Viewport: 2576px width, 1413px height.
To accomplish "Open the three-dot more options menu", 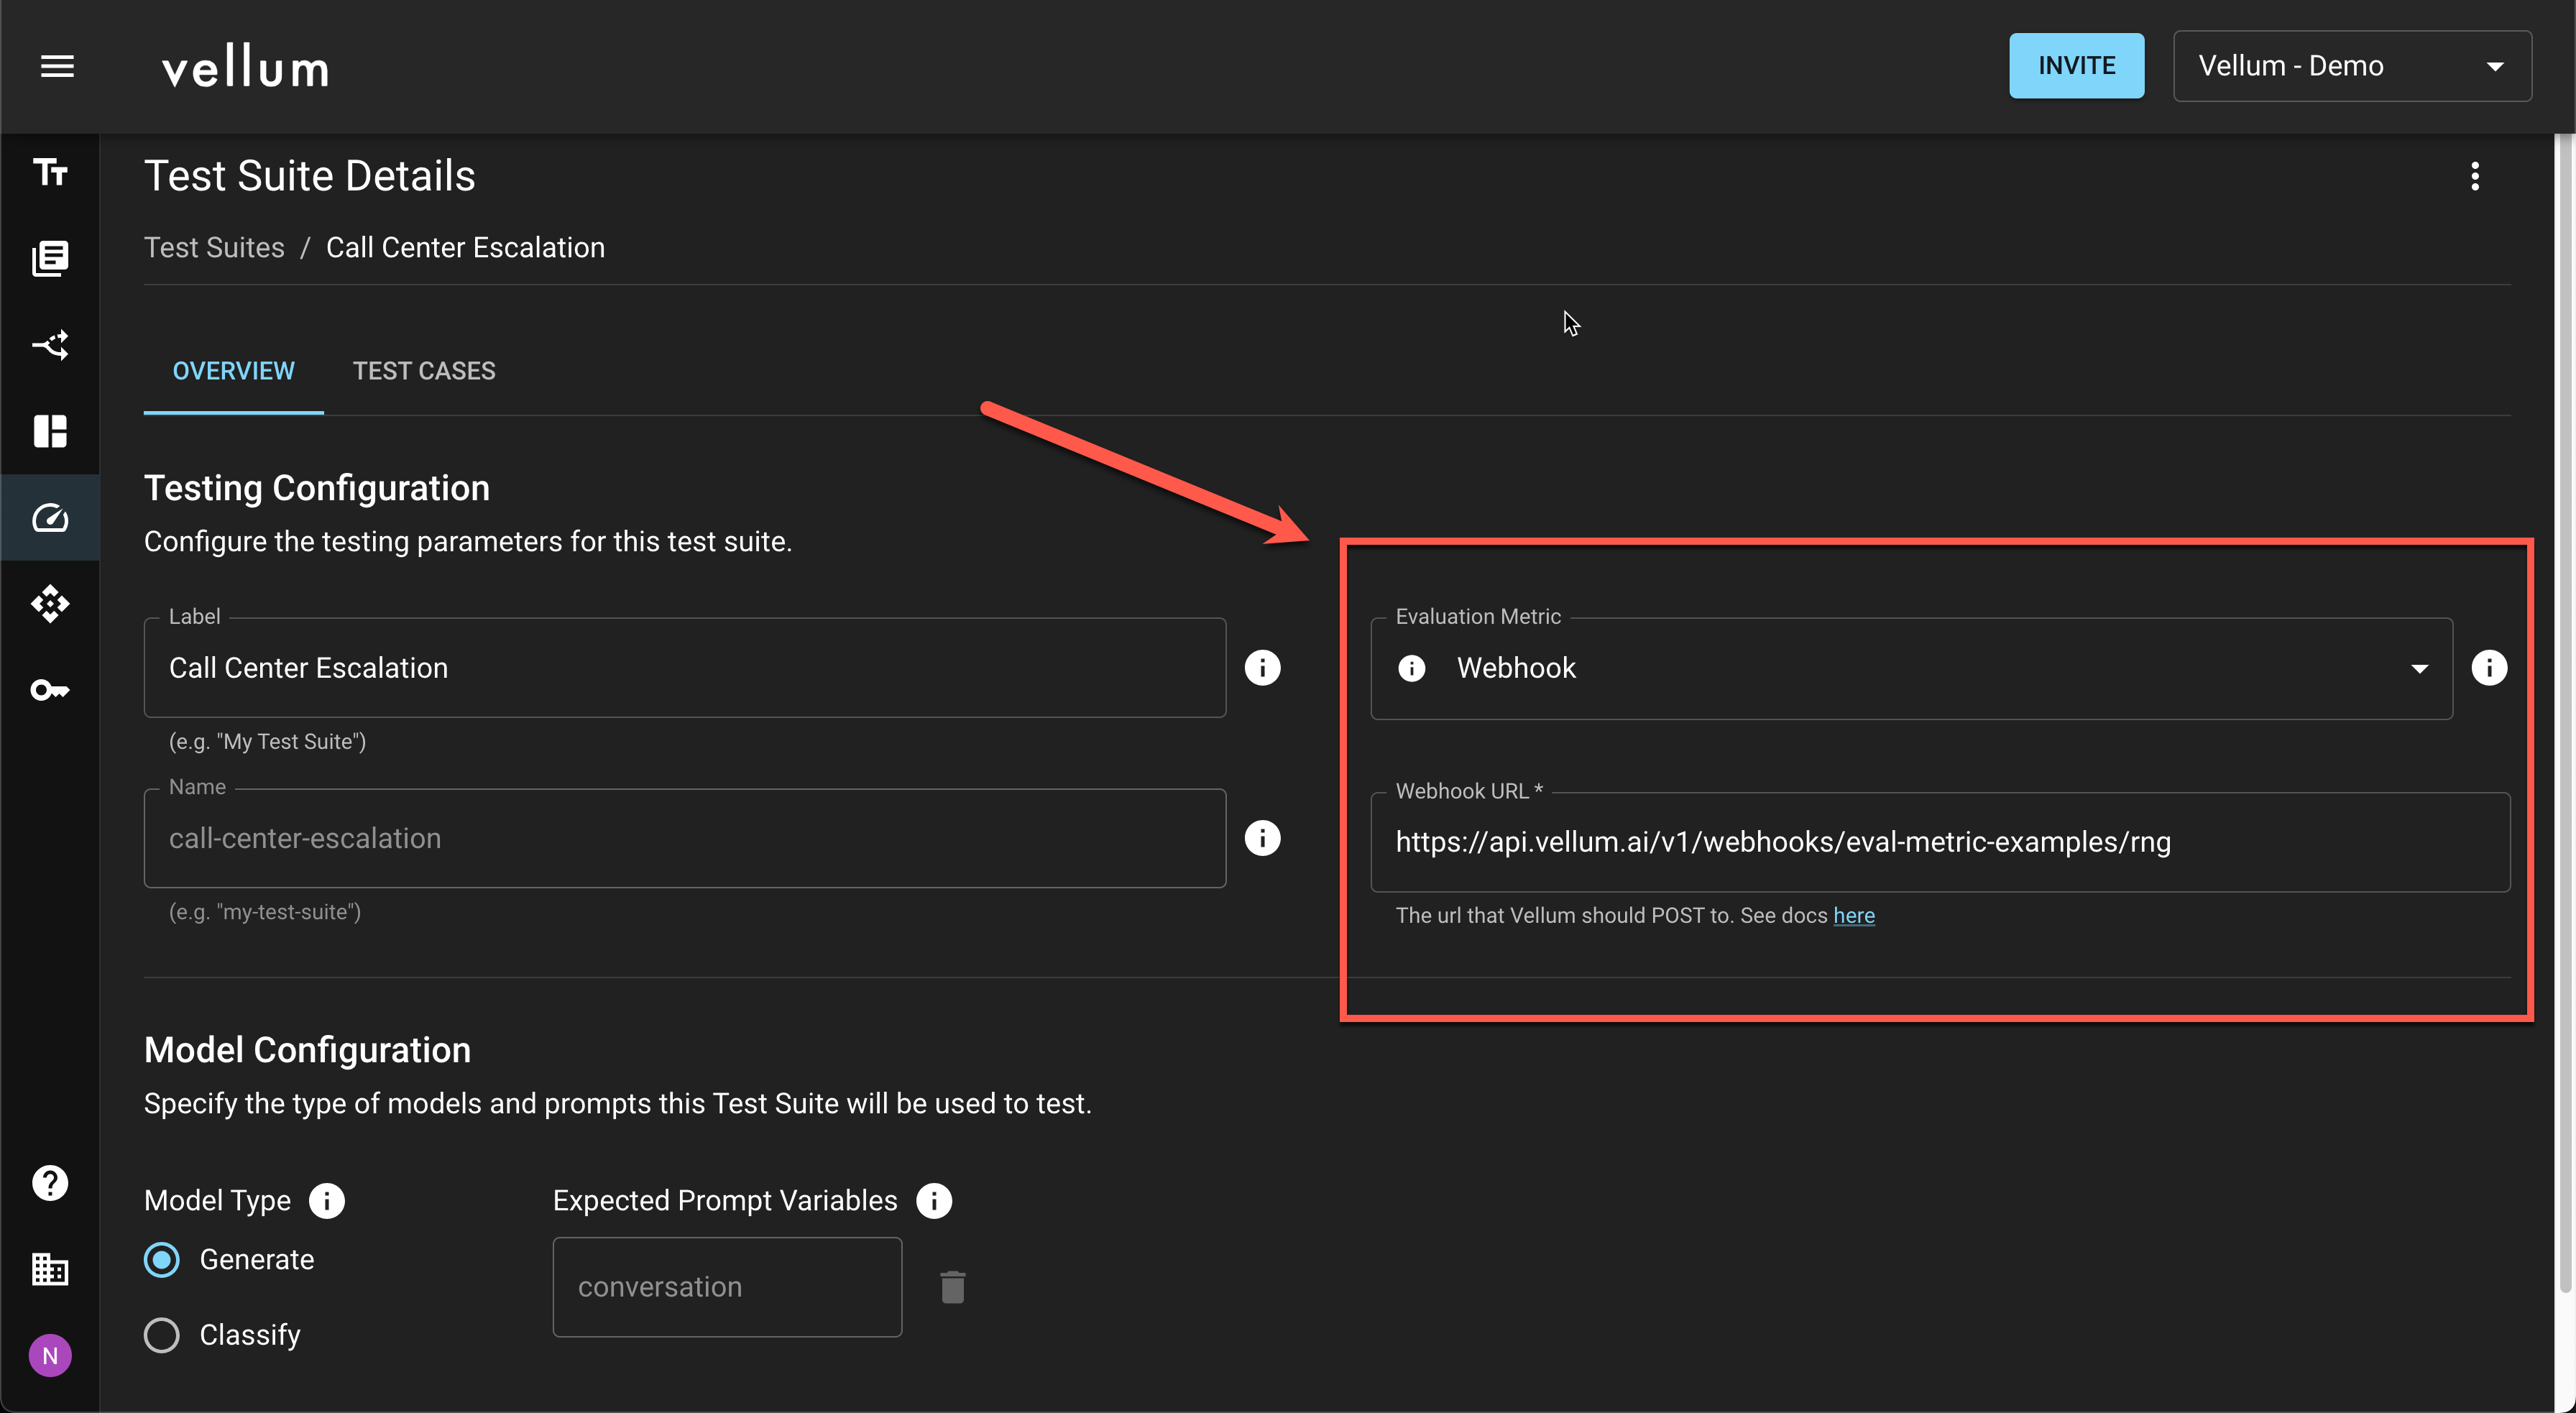I will 2474,176.
